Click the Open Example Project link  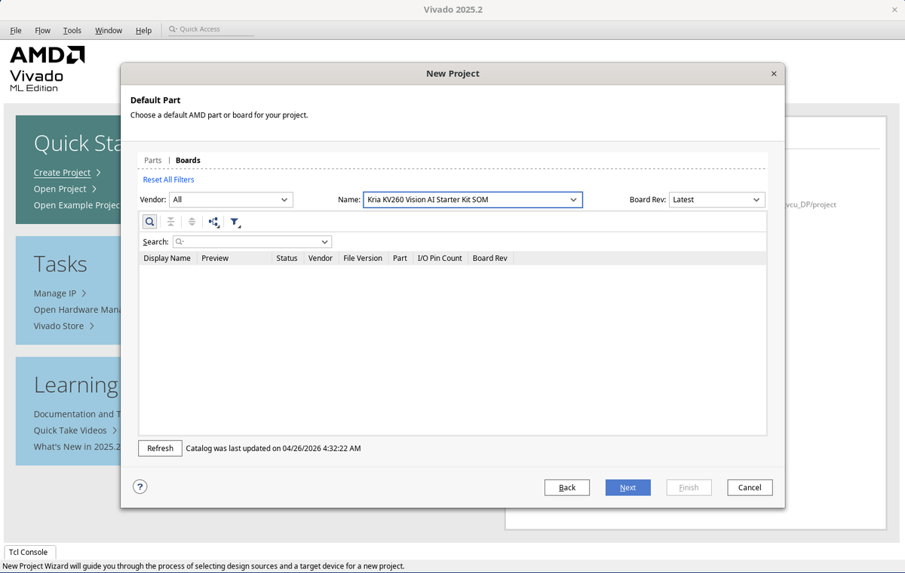tap(77, 205)
